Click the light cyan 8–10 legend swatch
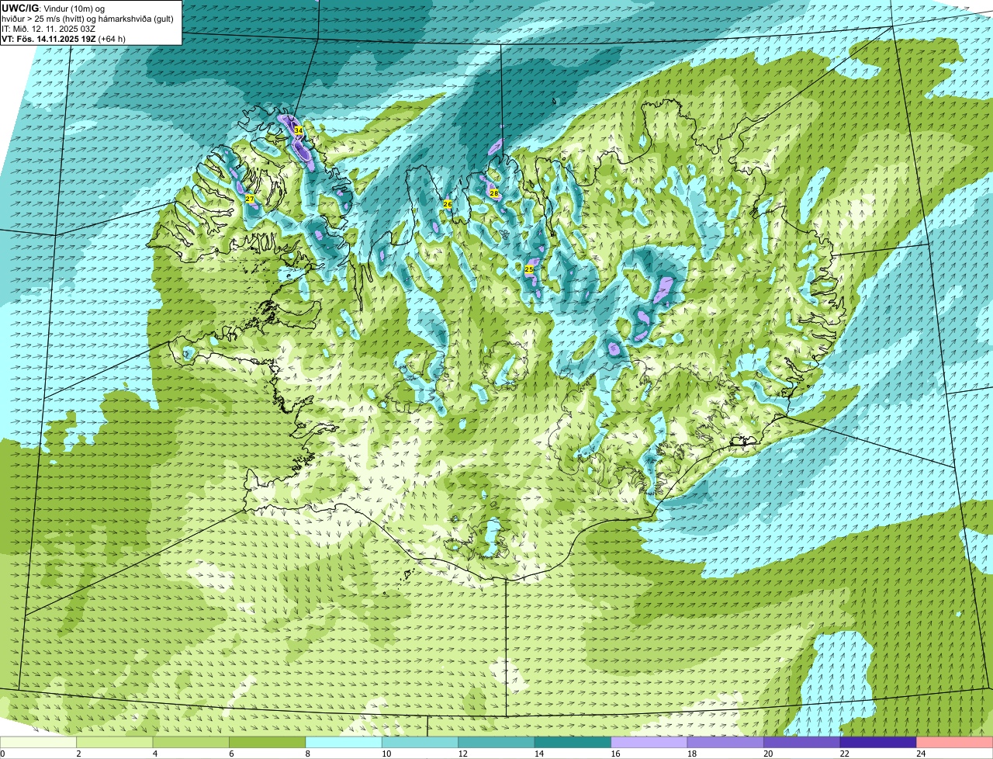This screenshot has height=759, width=993. click(x=344, y=742)
